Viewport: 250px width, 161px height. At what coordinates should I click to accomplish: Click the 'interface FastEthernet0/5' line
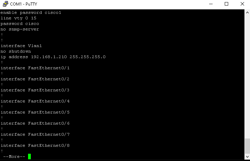click(35, 113)
